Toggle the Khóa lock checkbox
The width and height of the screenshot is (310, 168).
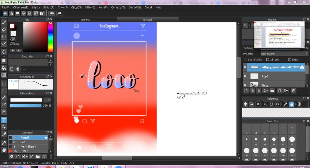point(290,60)
